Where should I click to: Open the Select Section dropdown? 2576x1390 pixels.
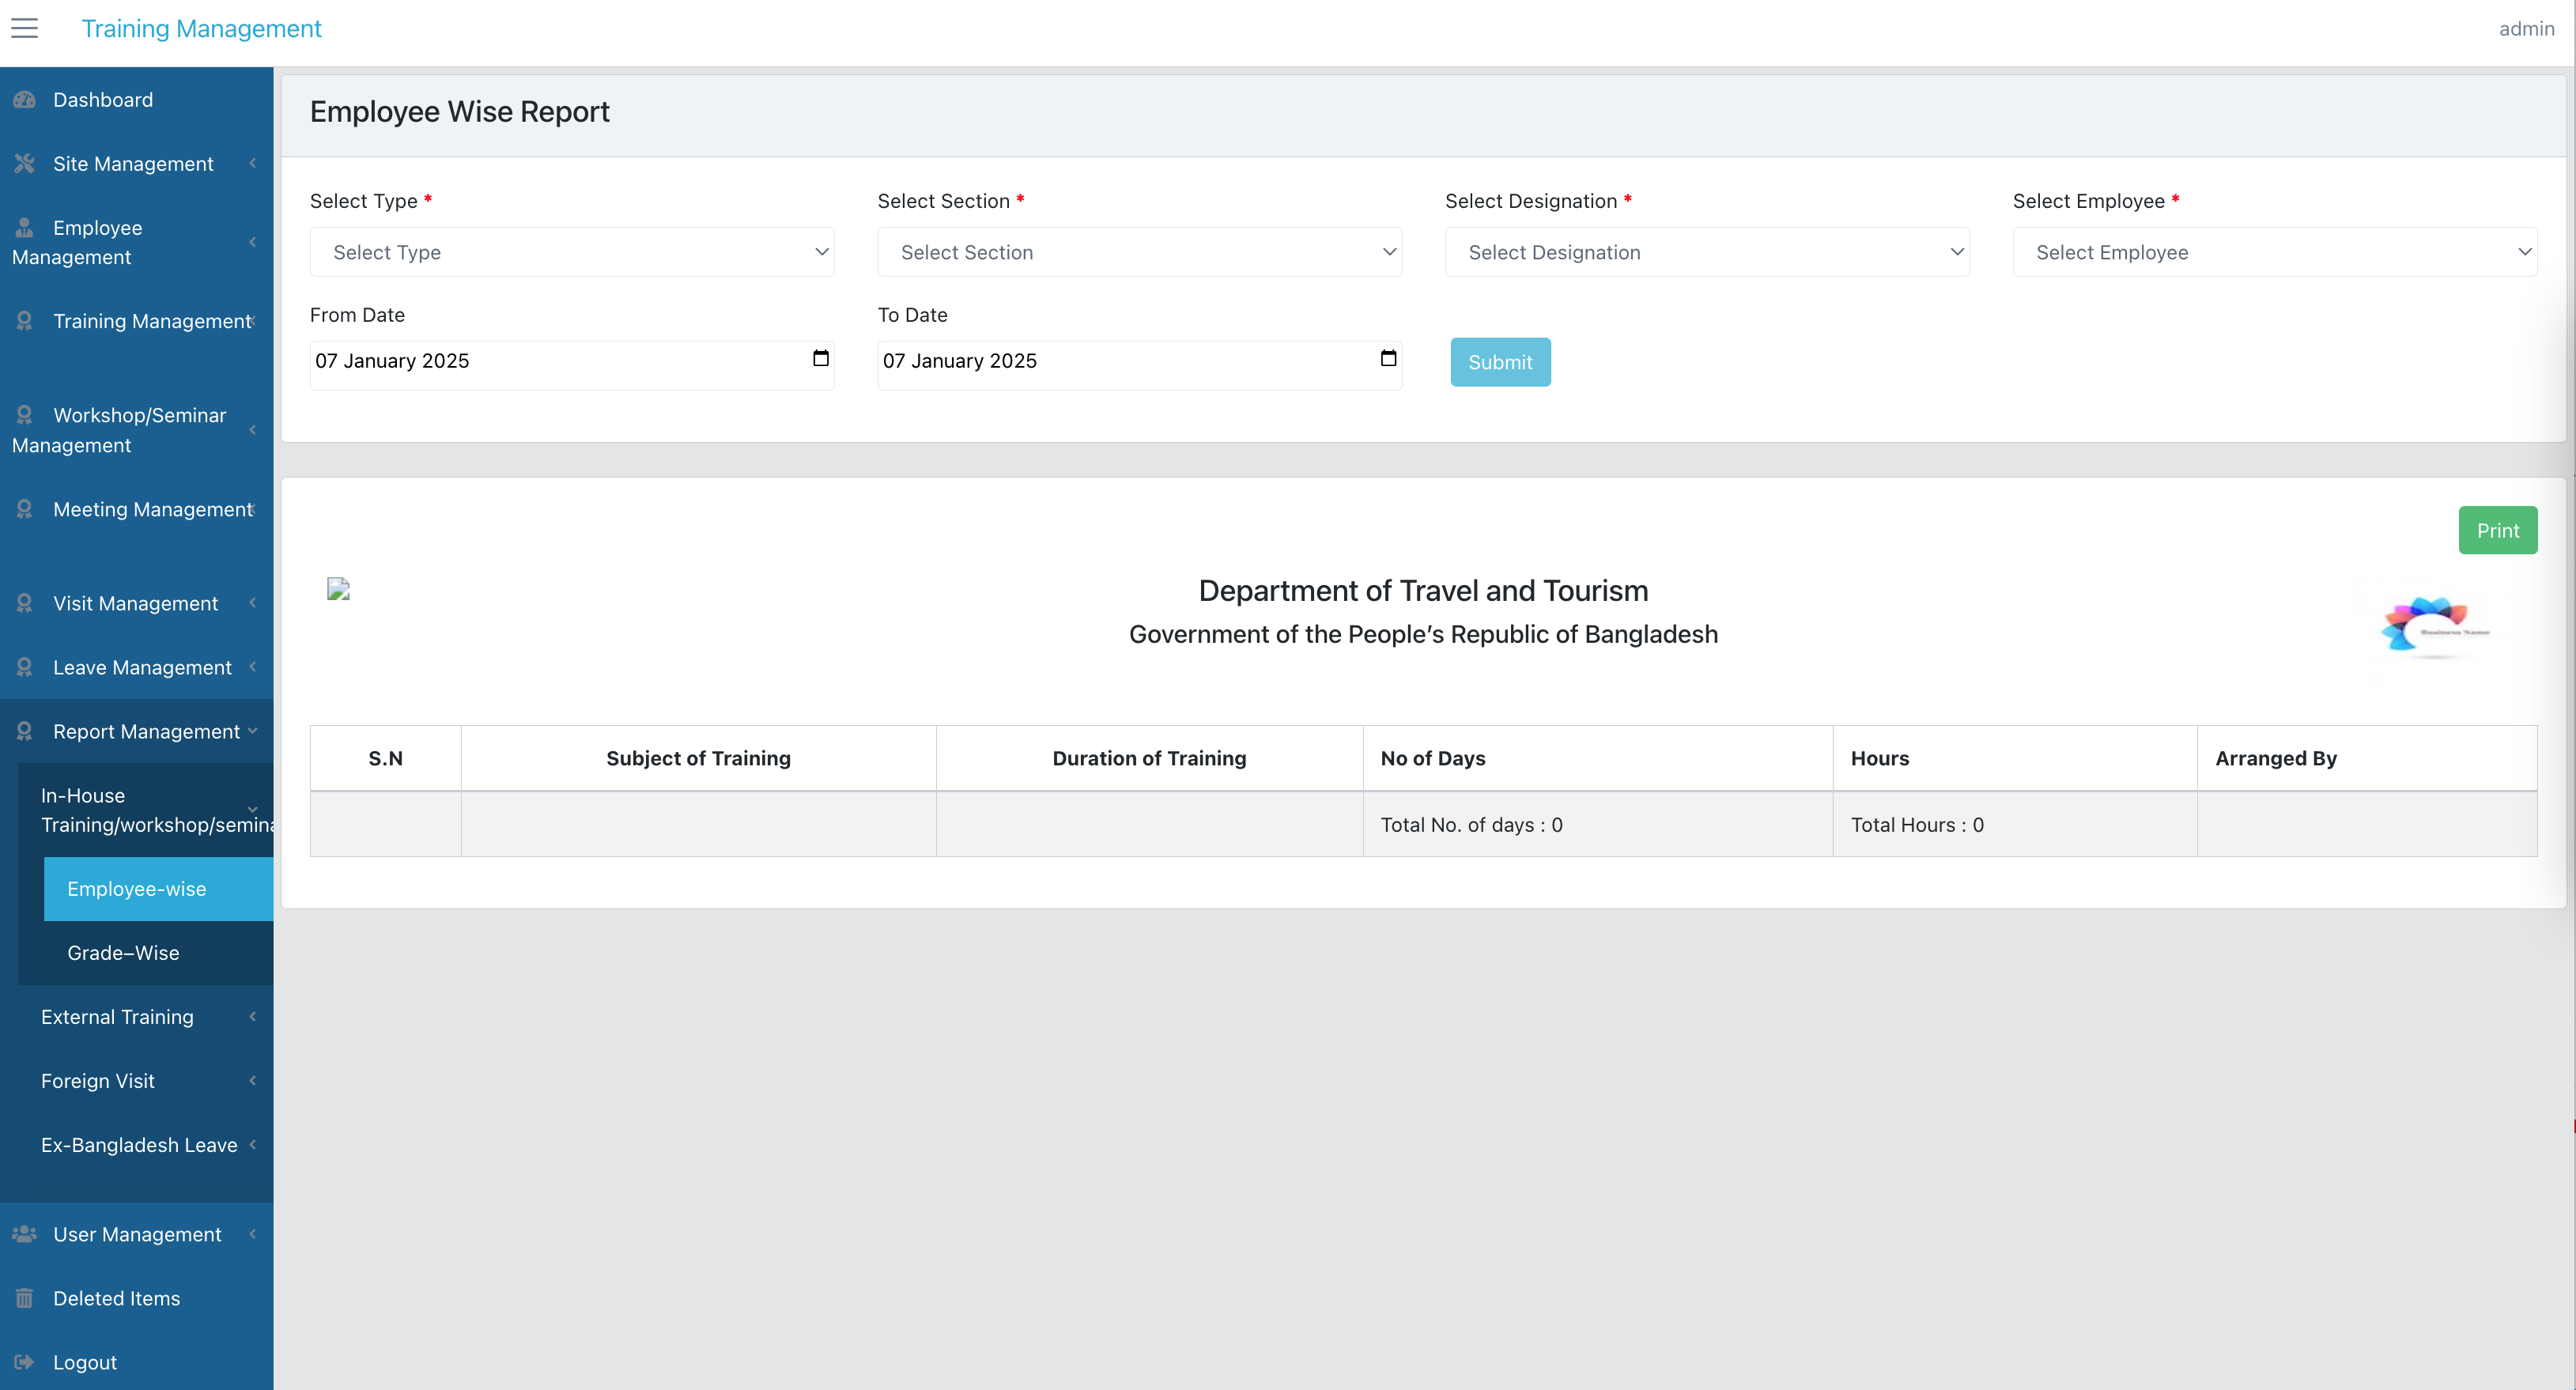[1139, 252]
